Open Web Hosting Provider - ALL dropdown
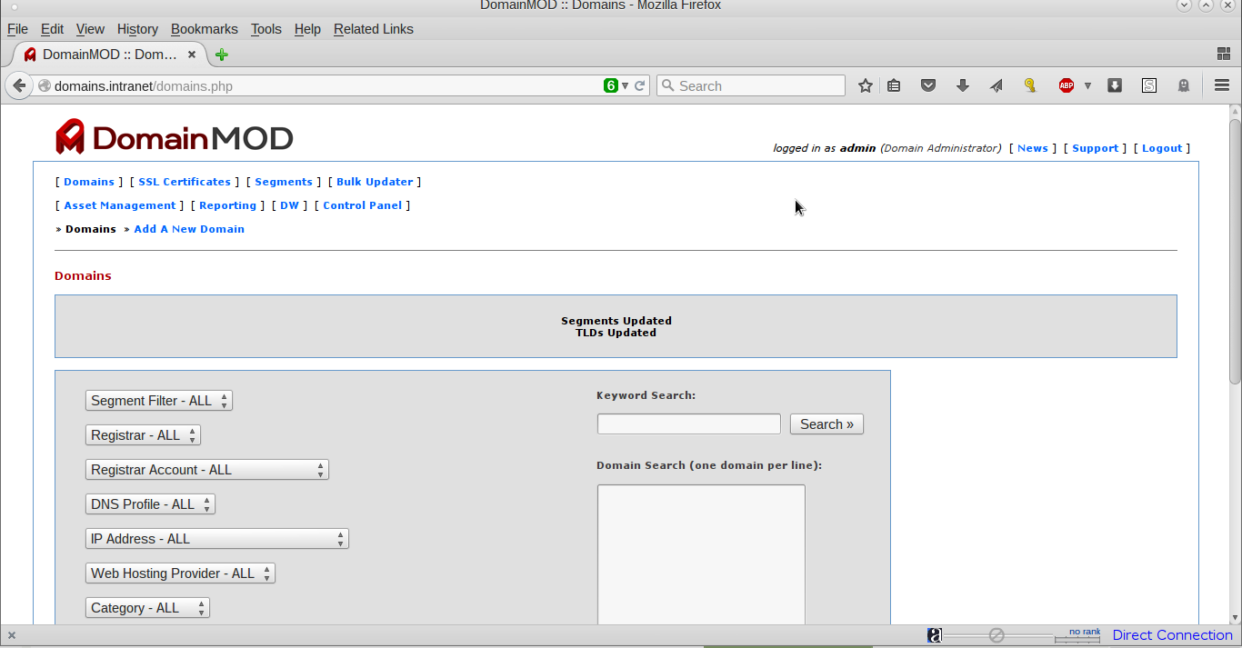This screenshot has height=648, width=1242. pyautogui.click(x=180, y=573)
